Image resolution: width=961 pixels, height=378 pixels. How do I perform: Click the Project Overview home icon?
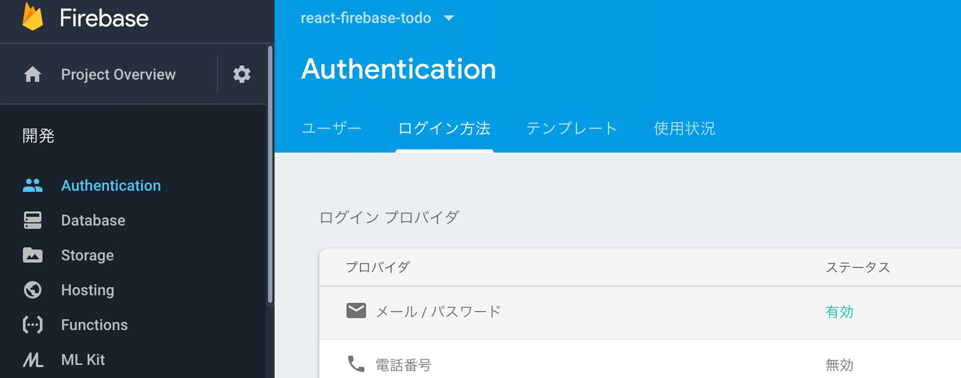coord(32,74)
